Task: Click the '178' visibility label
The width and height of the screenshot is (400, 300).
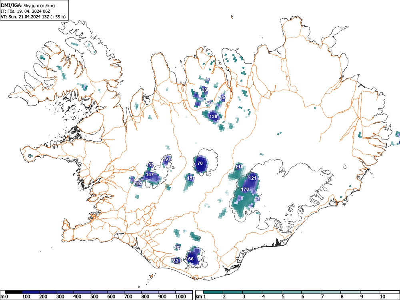Action: pos(245,189)
